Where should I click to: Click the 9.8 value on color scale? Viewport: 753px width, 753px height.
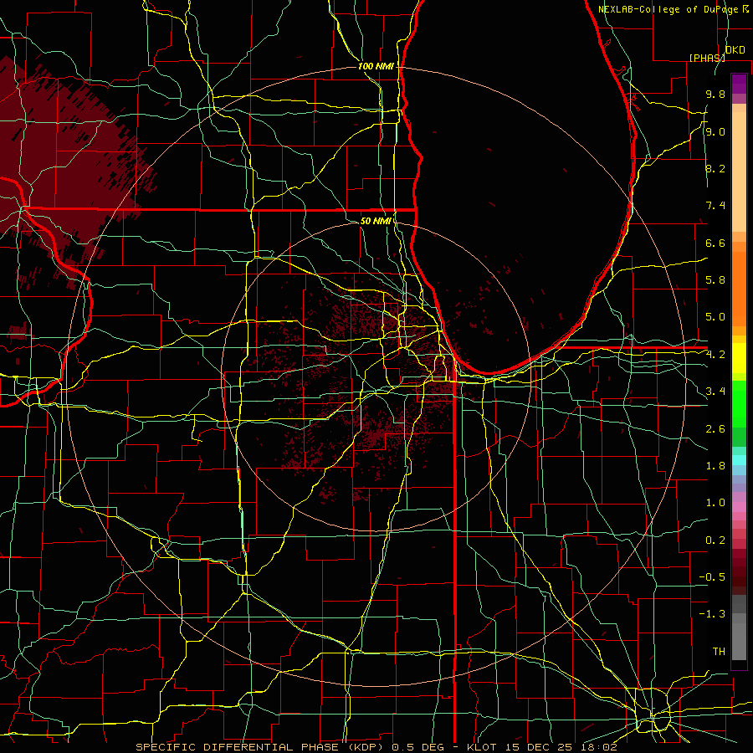pos(715,94)
